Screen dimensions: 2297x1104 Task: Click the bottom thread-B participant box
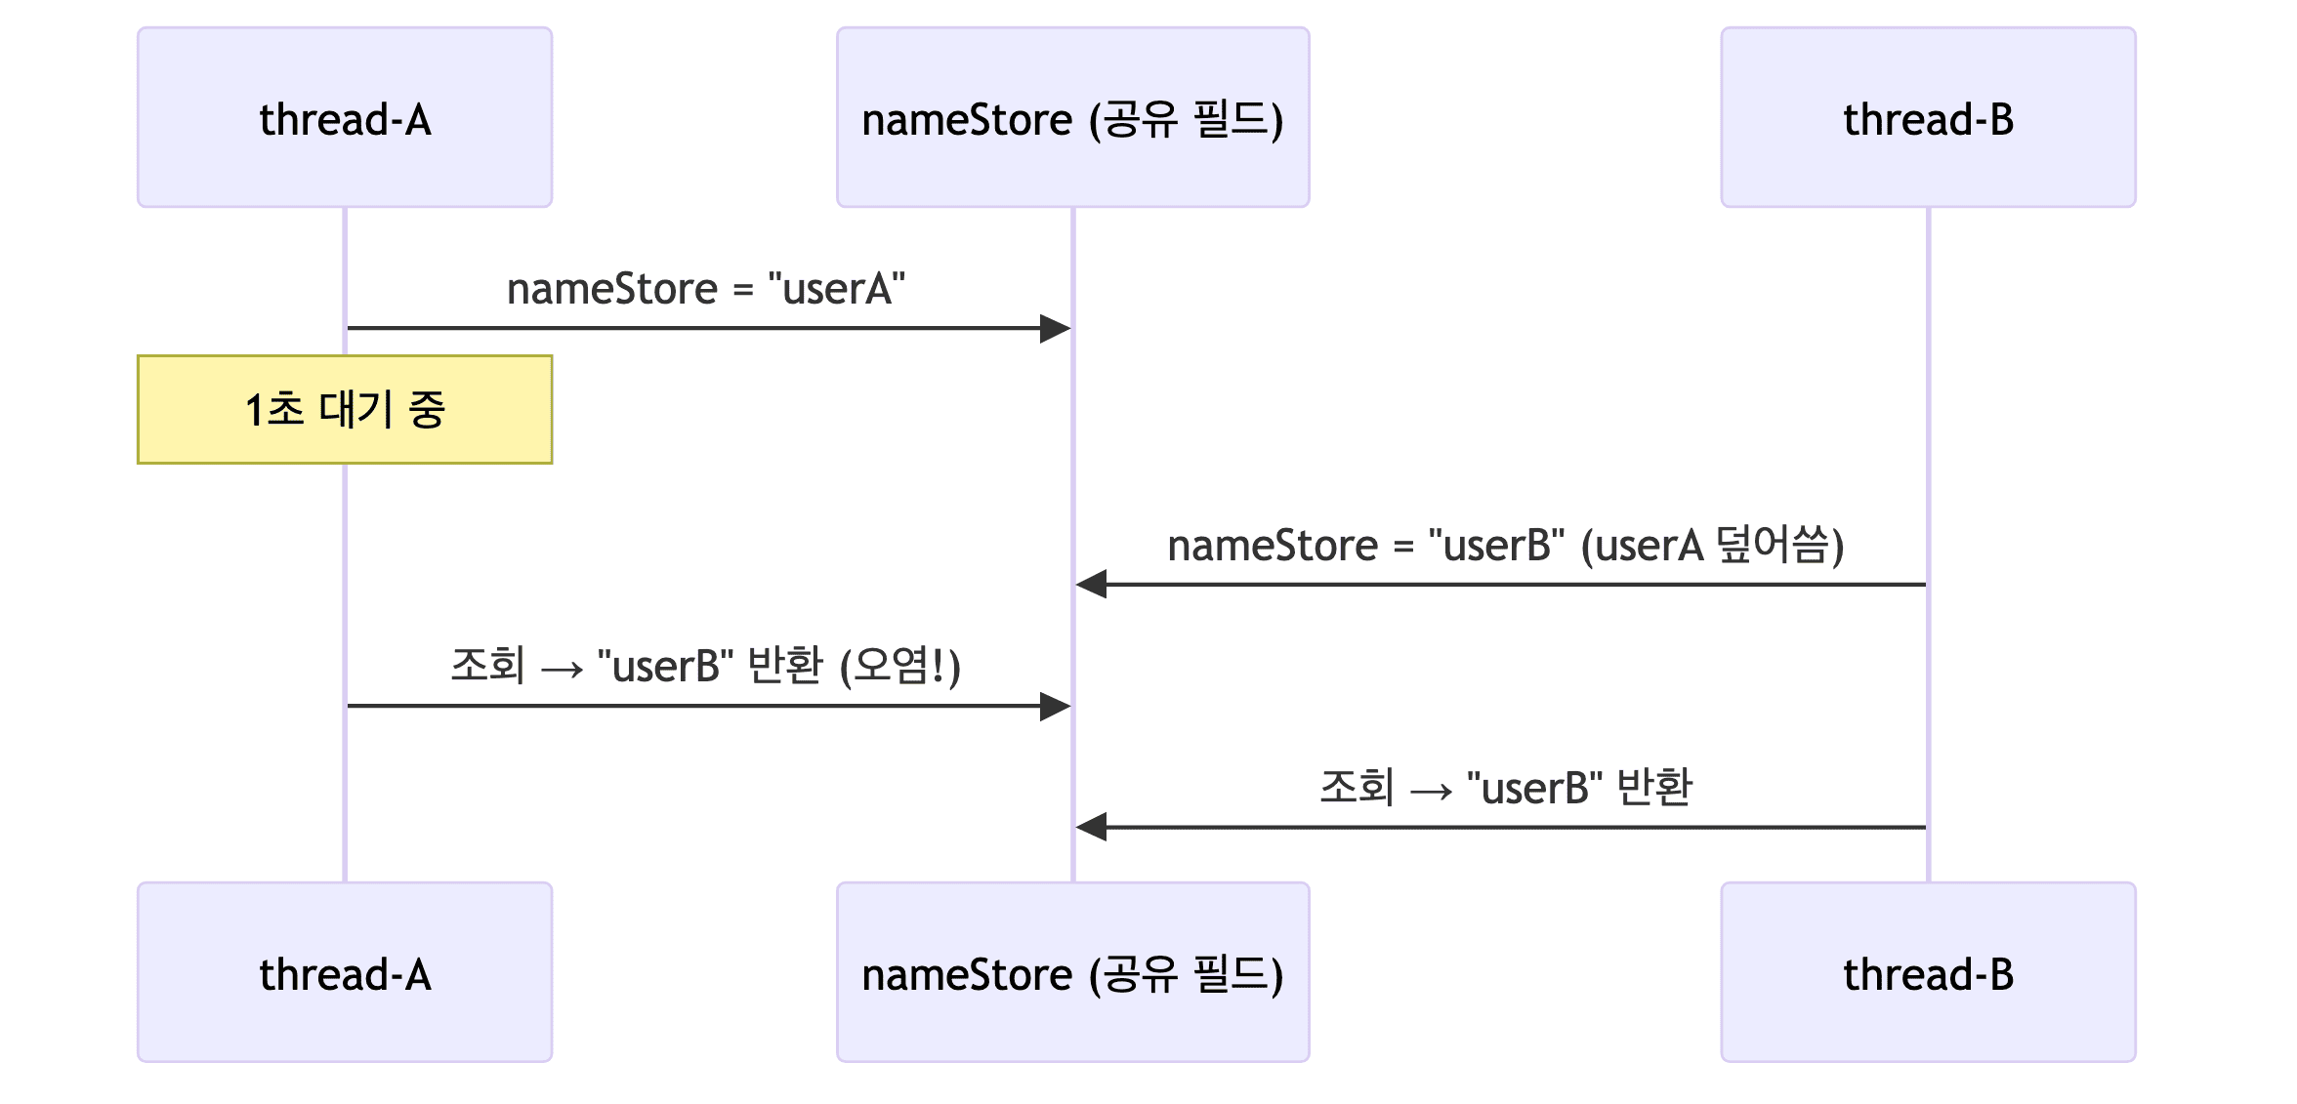pyautogui.click(x=1928, y=972)
